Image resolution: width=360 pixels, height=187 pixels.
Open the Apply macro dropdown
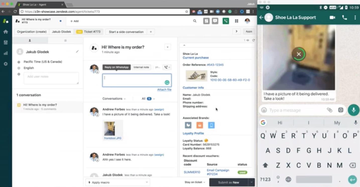(x=118, y=182)
